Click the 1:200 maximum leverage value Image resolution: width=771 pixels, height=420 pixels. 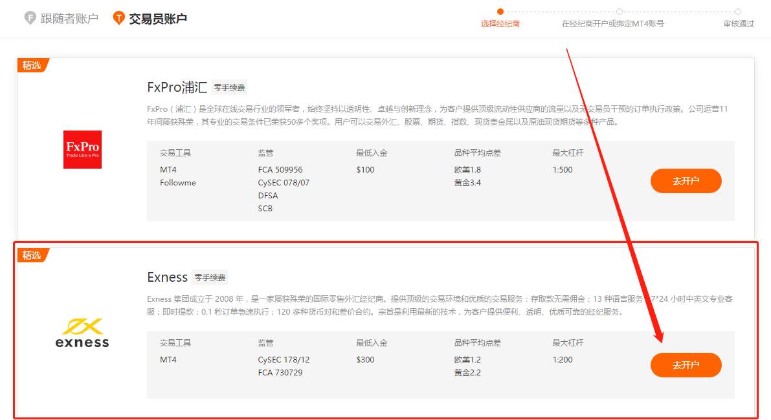[563, 360]
